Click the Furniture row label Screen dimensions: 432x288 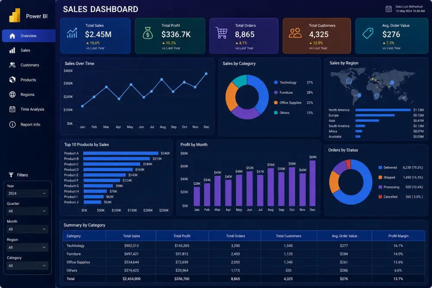pos(73,254)
